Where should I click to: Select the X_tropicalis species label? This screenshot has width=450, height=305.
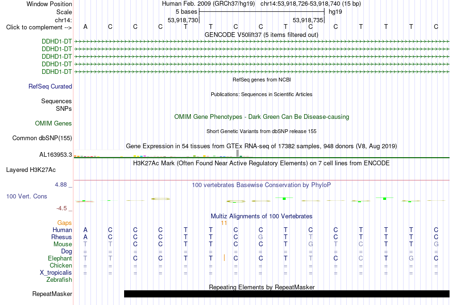(x=56, y=273)
